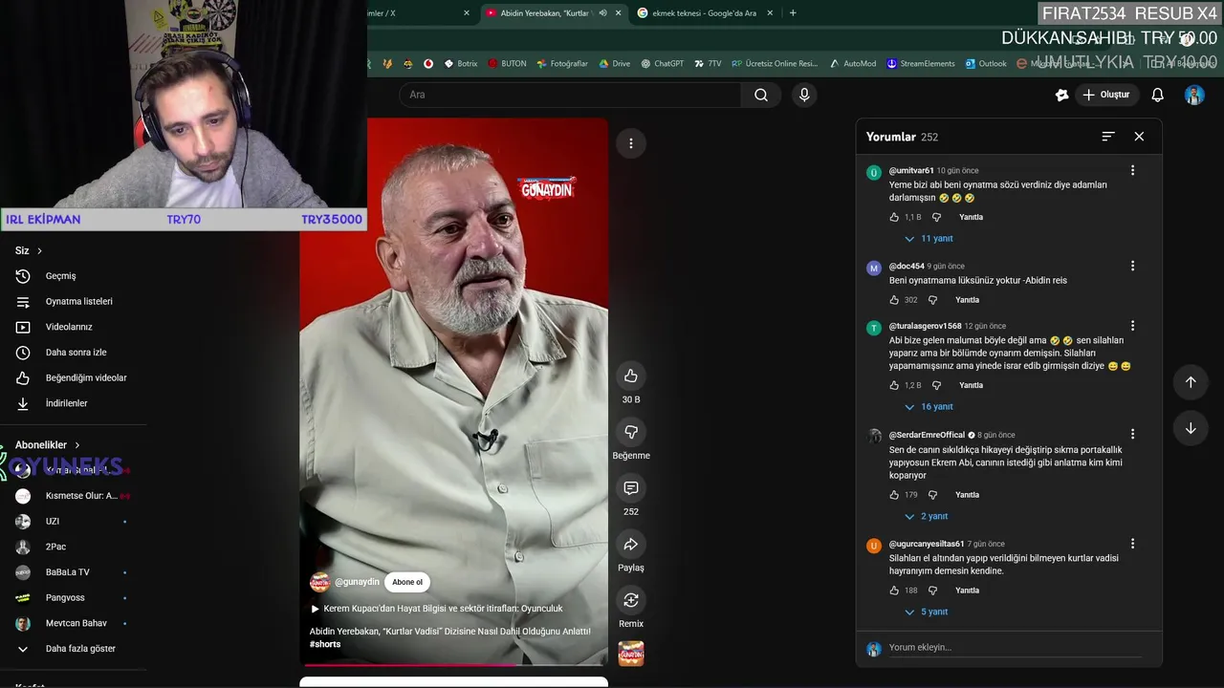1224x688 pixels.
Task: Click the Yorum ekleyin comment field
Action: click(1014, 648)
